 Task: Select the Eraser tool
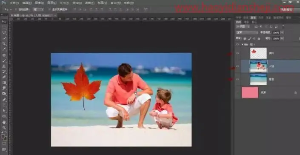point(4,77)
